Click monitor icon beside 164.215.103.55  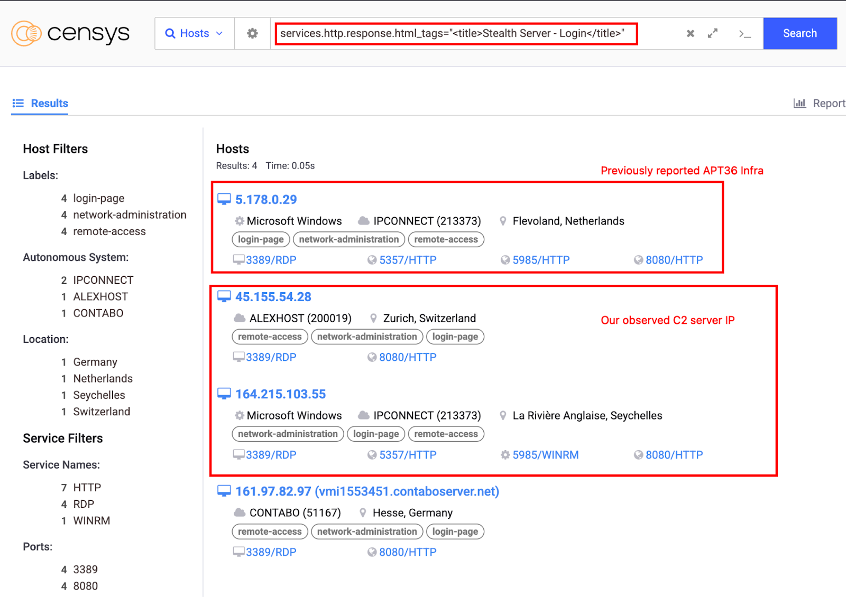pos(224,394)
